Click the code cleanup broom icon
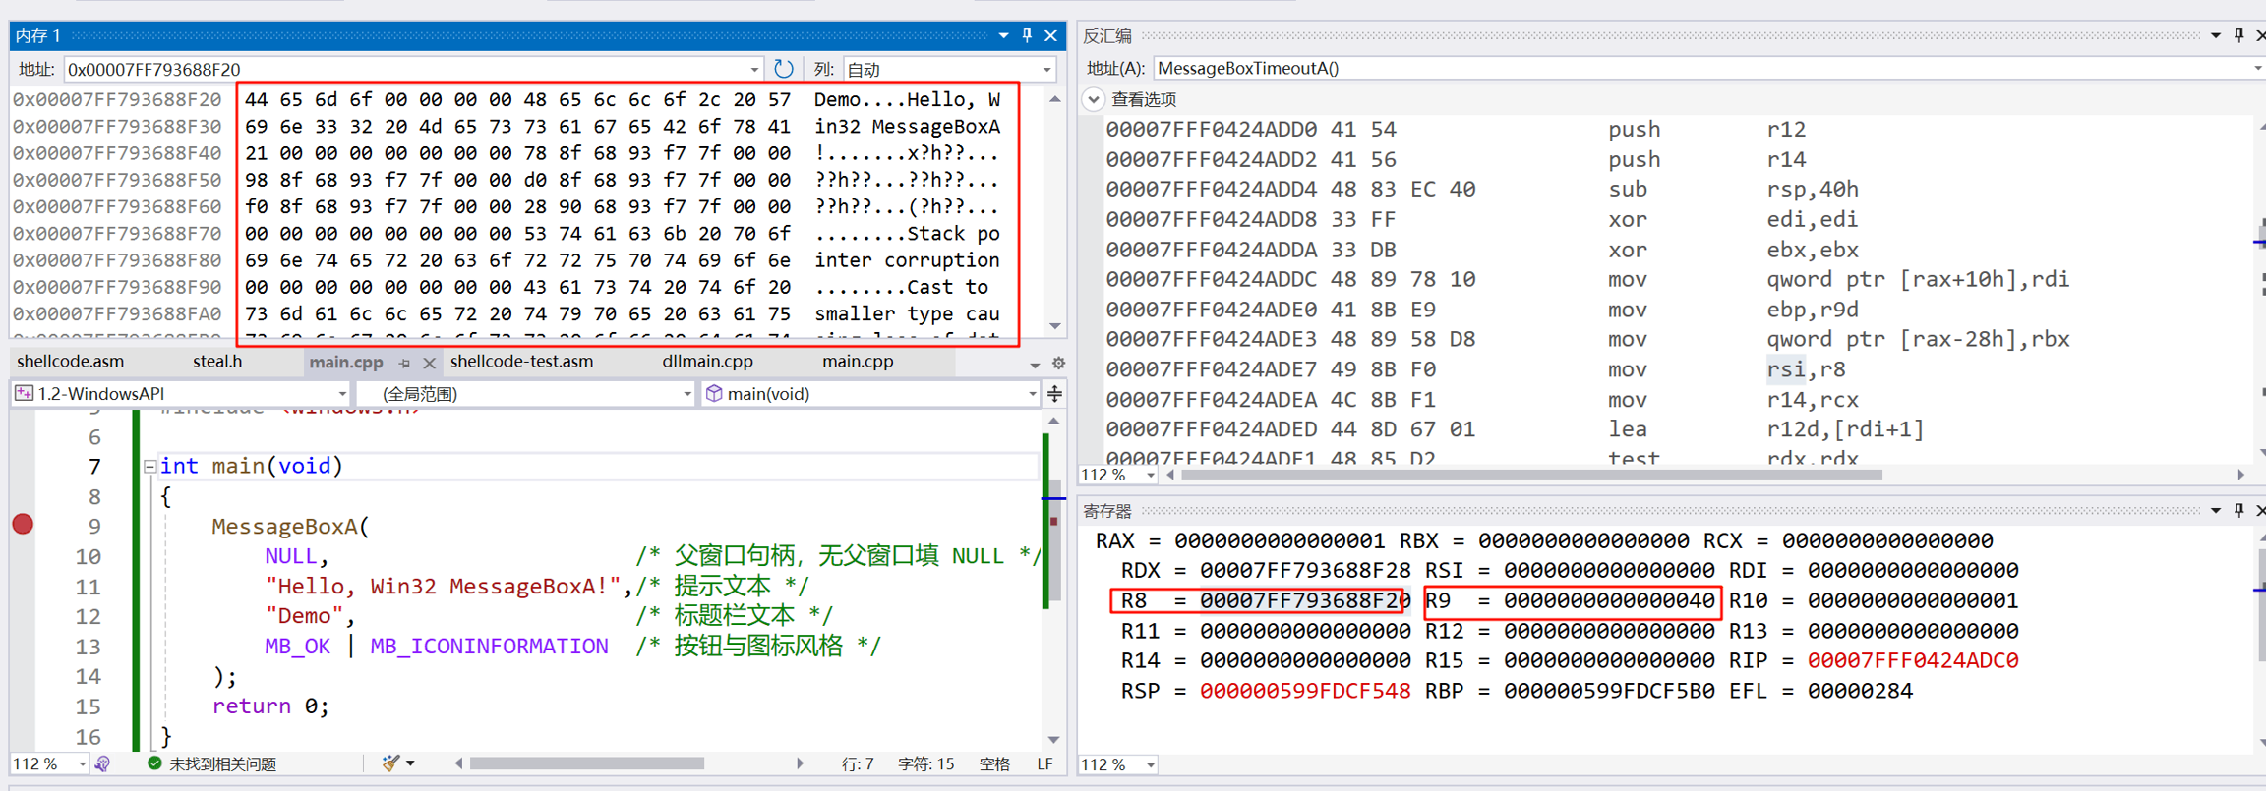2266x791 pixels. pyautogui.click(x=391, y=763)
